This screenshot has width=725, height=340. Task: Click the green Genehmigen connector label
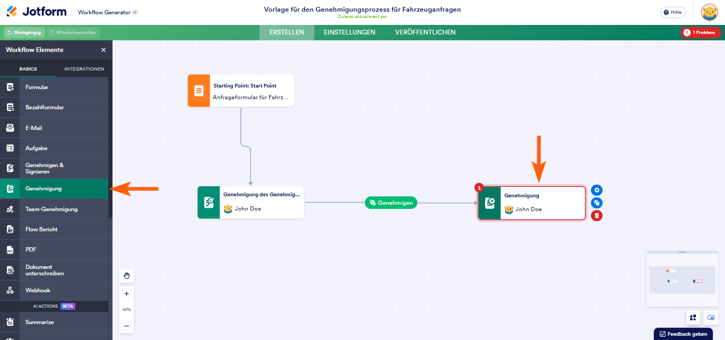point(391,203)
